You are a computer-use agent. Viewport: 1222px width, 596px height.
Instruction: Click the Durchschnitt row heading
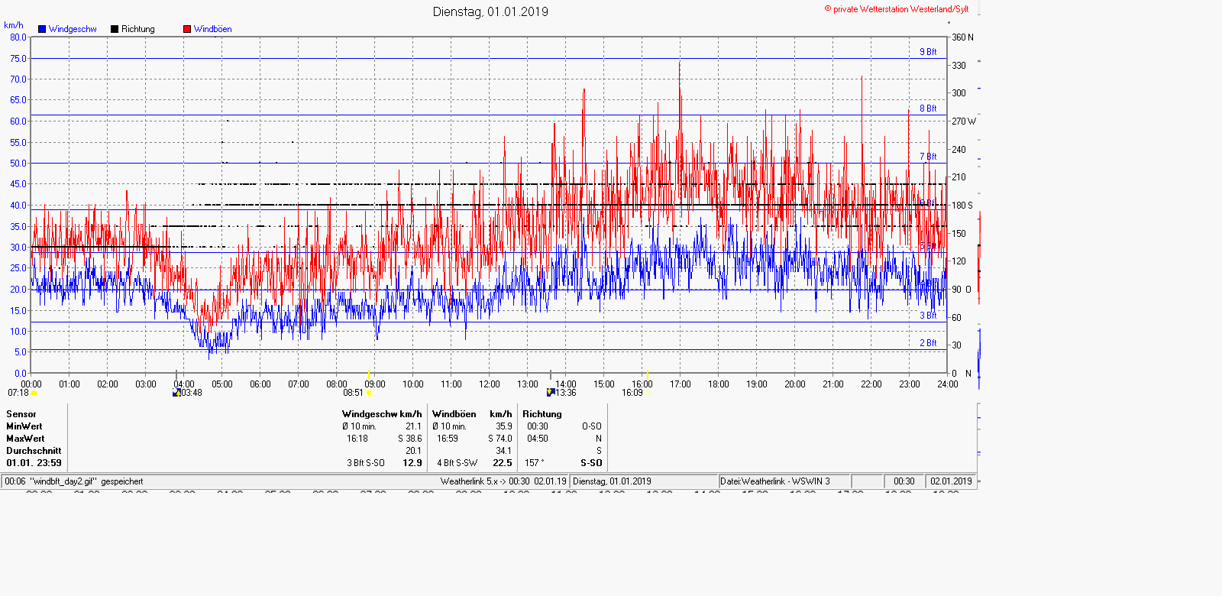[x=34, y=451]
